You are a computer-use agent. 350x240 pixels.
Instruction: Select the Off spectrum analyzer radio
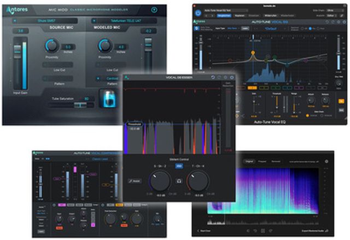click(302, 28)
